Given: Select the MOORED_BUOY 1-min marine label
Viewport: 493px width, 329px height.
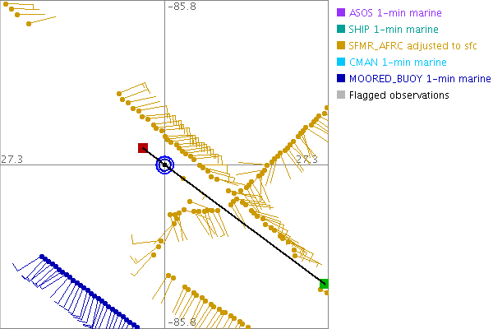Looking at the screenshot, I should pyautogui.click(x=420, y=79).
